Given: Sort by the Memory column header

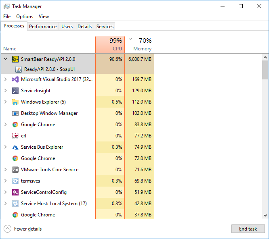Looking at the screenshot, I should click(x=139, y=45).
